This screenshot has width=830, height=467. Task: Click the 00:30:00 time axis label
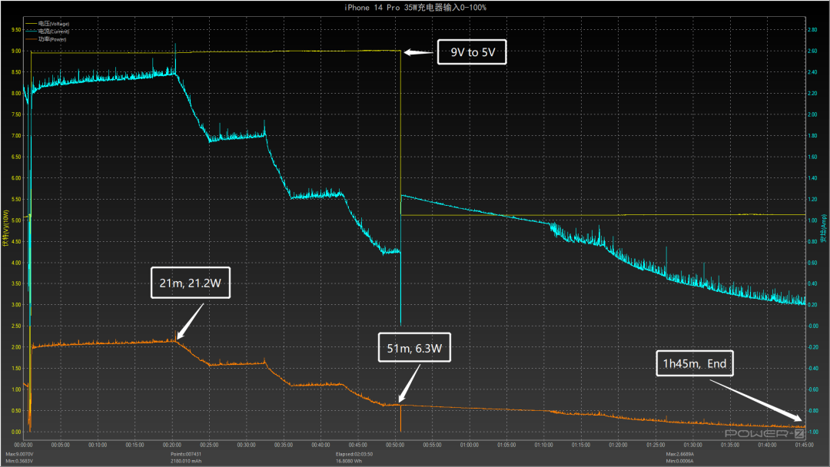click(246, 445)
